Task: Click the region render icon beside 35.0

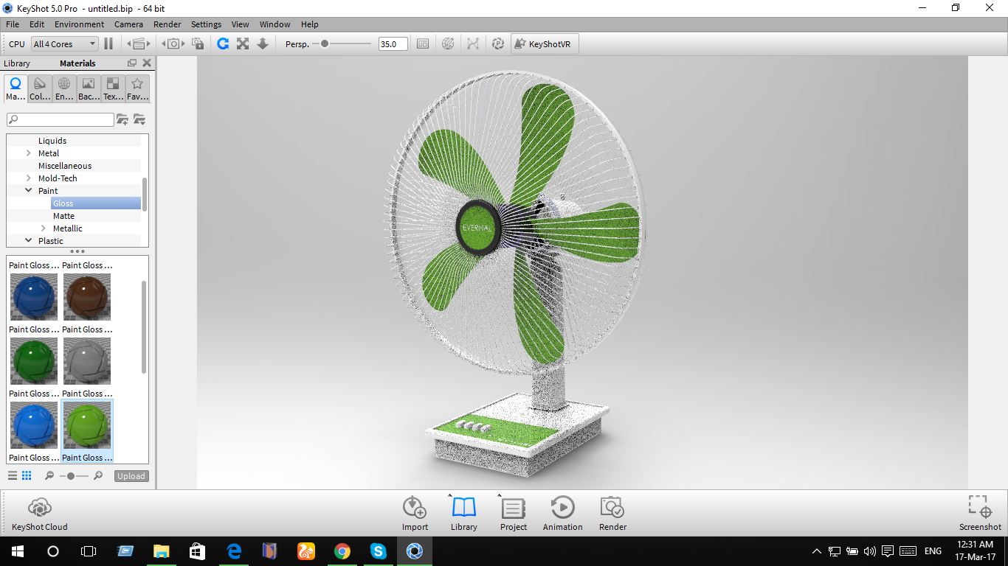Action: click(x=423, y=44)
